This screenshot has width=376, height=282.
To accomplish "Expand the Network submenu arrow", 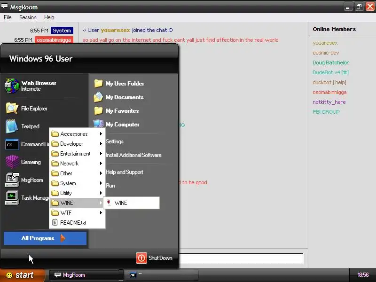I will point(101,164).
